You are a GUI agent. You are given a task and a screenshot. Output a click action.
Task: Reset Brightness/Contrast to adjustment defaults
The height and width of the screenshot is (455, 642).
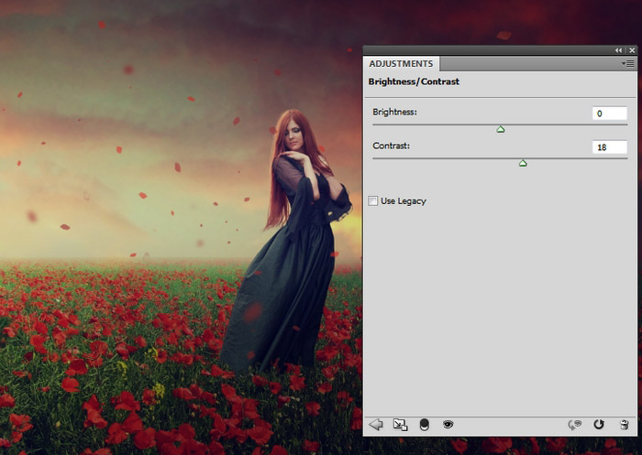599,425
